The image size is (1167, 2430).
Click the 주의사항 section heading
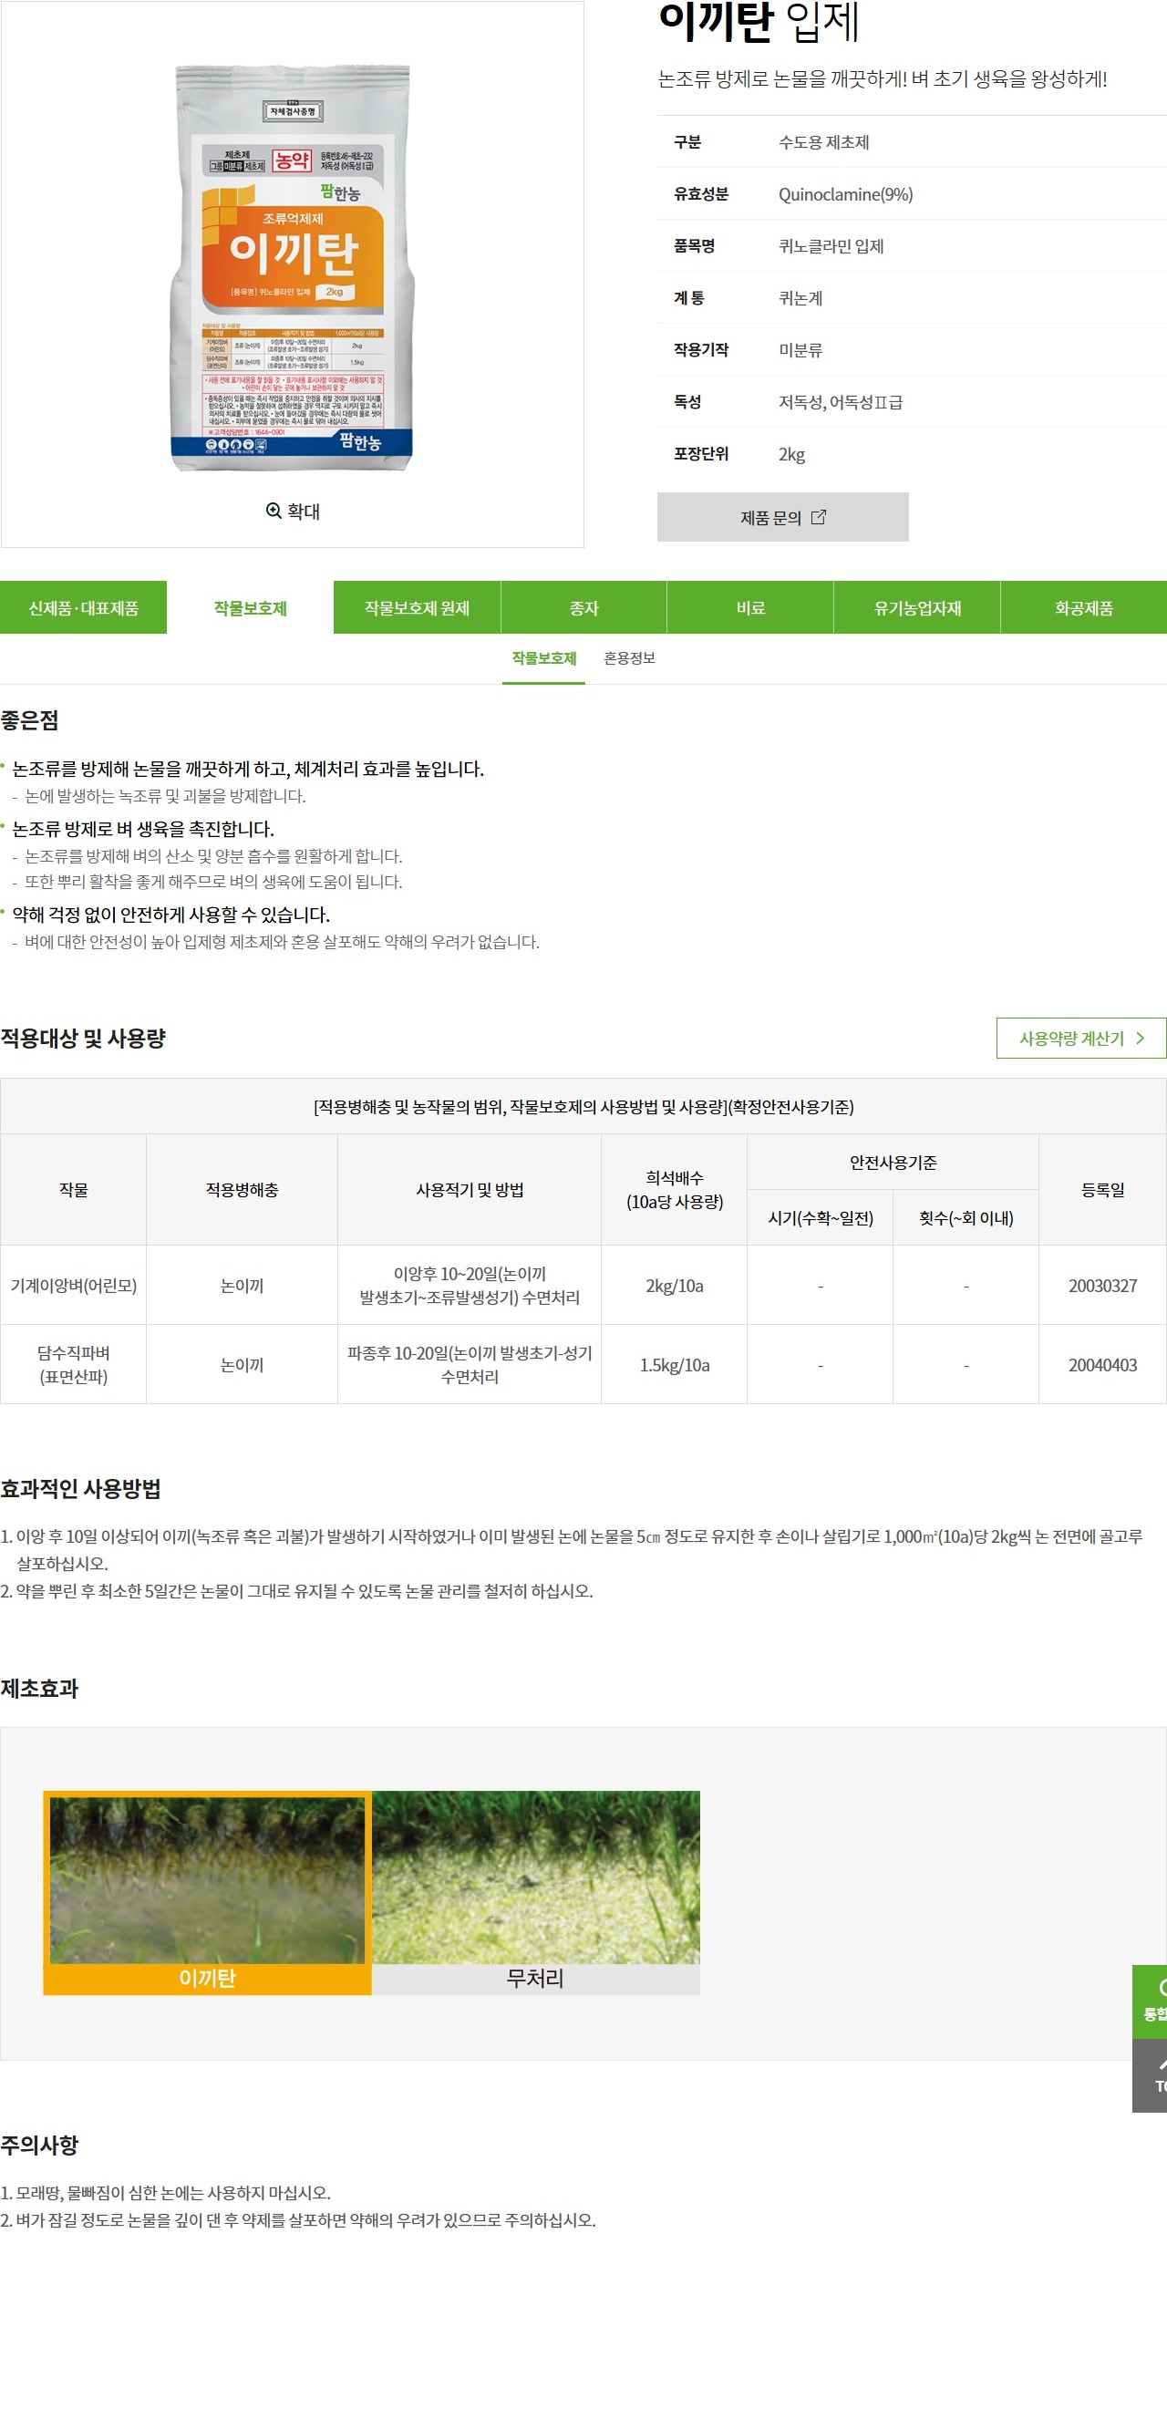[39, 2145]
